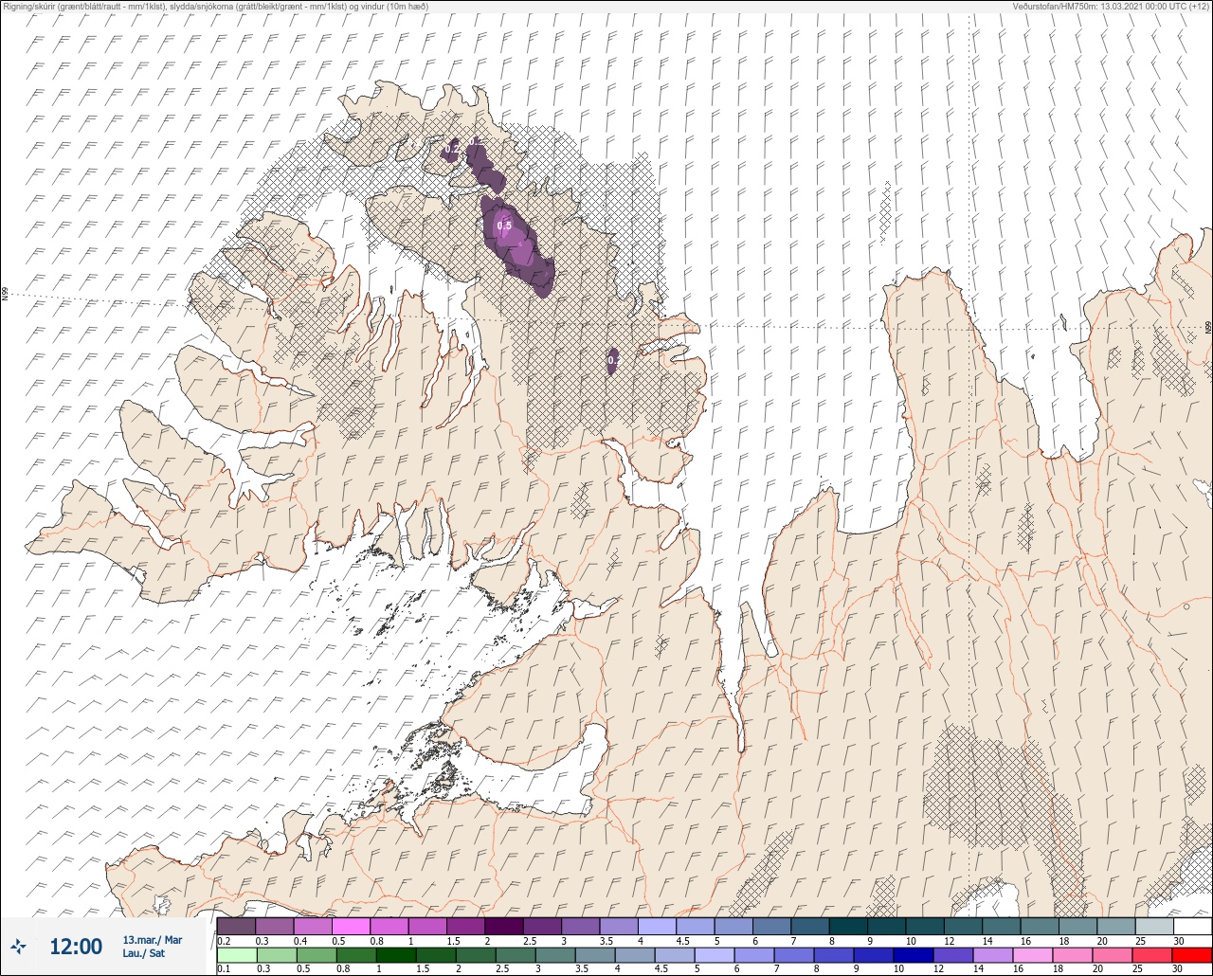Click the 0.5 value label on the largest purple precipitation patch
1213x976 pixels.
coord(504,226)
